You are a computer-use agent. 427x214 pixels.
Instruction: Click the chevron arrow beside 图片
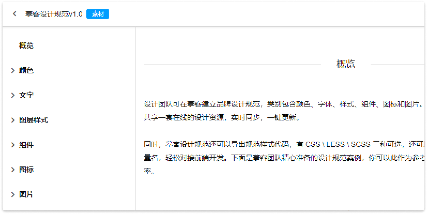pyautogui.click(x=13, y=195)
